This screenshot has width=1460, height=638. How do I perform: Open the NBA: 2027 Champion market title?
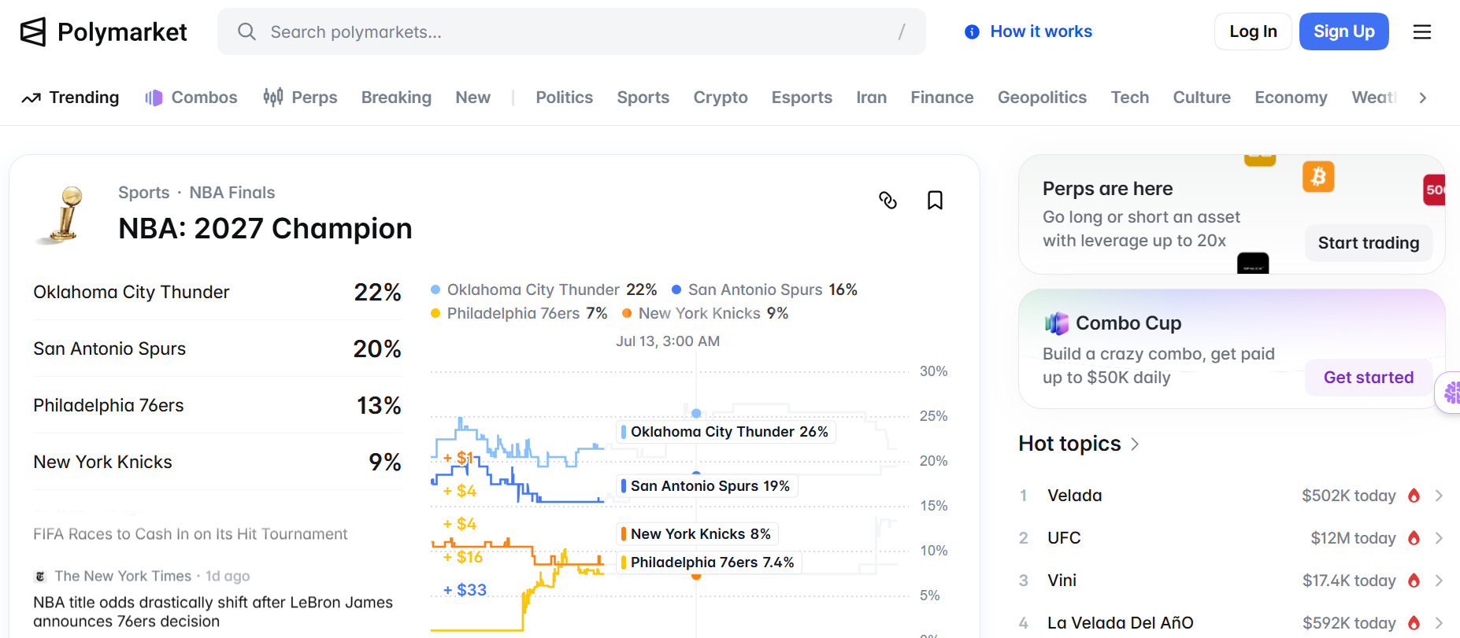(265, 229)
